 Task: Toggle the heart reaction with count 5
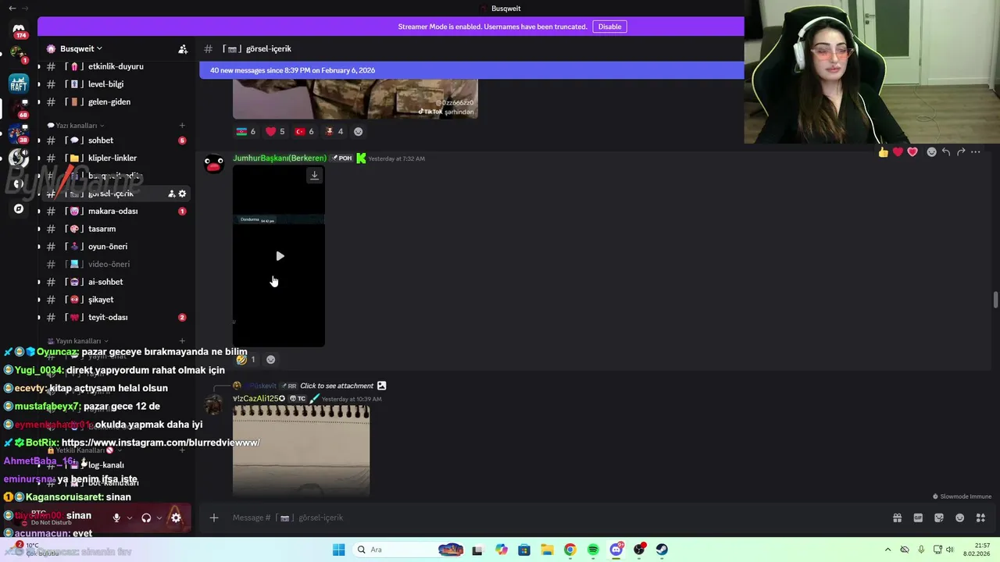pos(275,132)
